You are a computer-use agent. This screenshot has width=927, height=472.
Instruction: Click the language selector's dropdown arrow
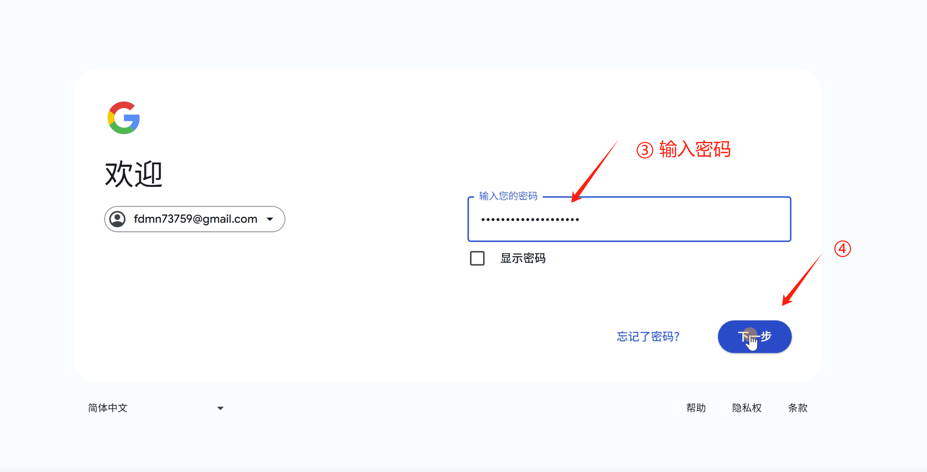point(220,408)
